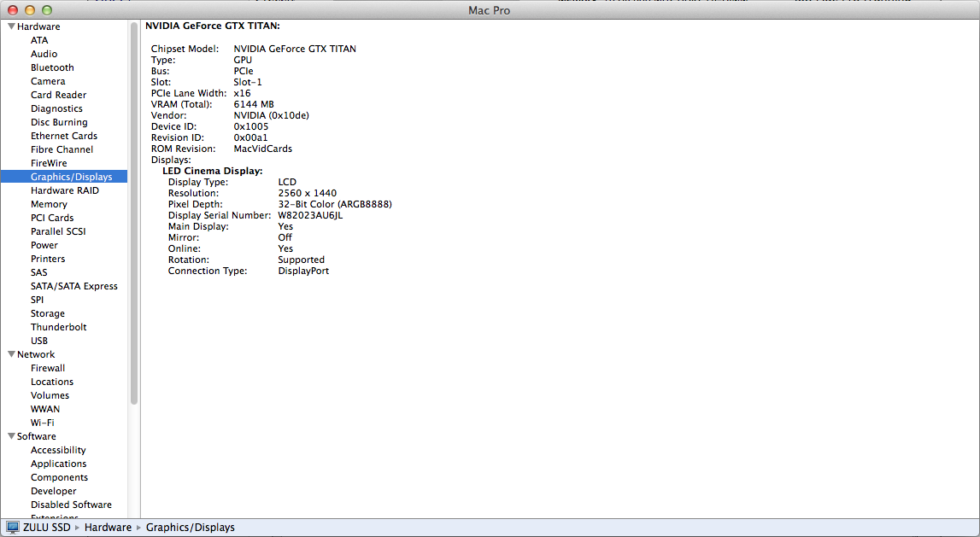Click the Pixel Depth value 32-Bit Color
The image size is (980, 537).
click(x=335, y=204)
